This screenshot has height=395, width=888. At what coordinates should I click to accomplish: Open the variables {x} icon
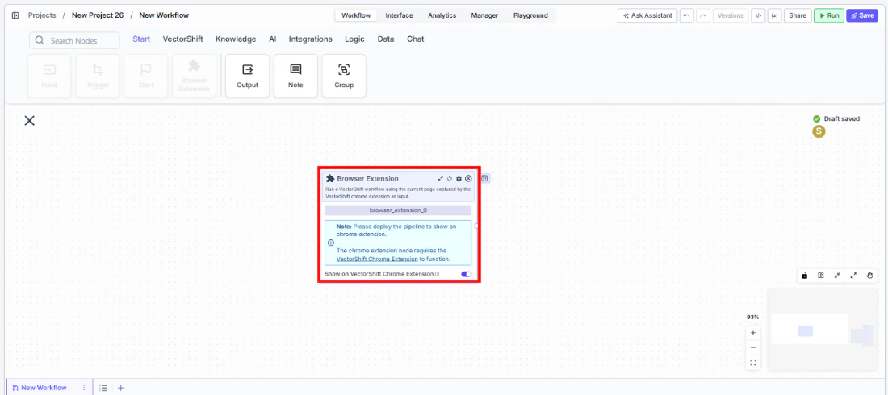pos(773,15)
